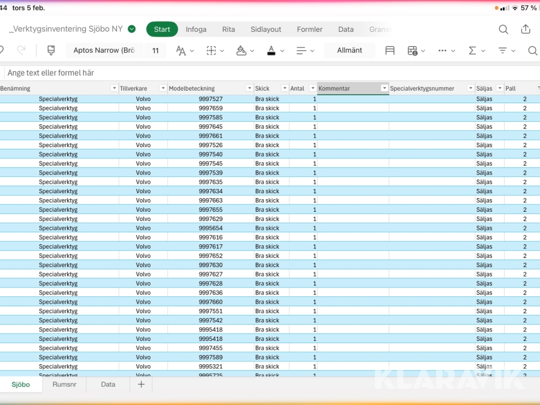Tap the share icon at top right
Viewport: 540px width, 405px height.
click(x=526, y=29)
